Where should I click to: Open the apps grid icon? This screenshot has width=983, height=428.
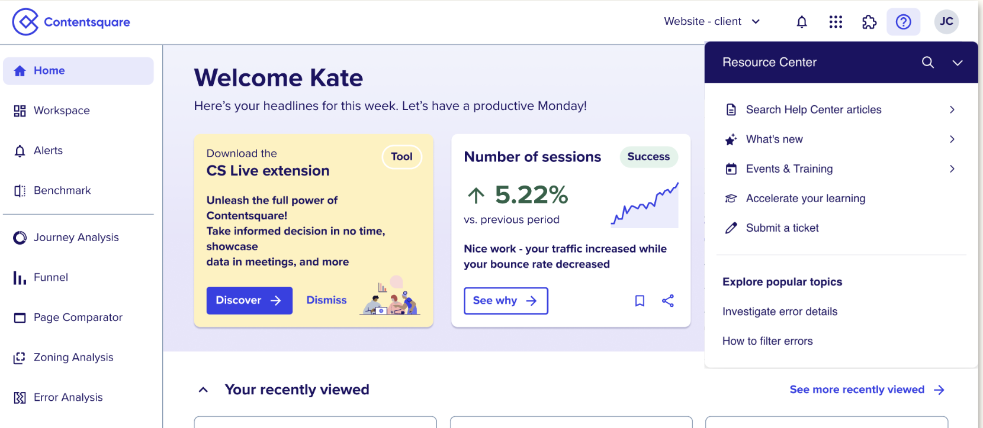click(836, 22)
